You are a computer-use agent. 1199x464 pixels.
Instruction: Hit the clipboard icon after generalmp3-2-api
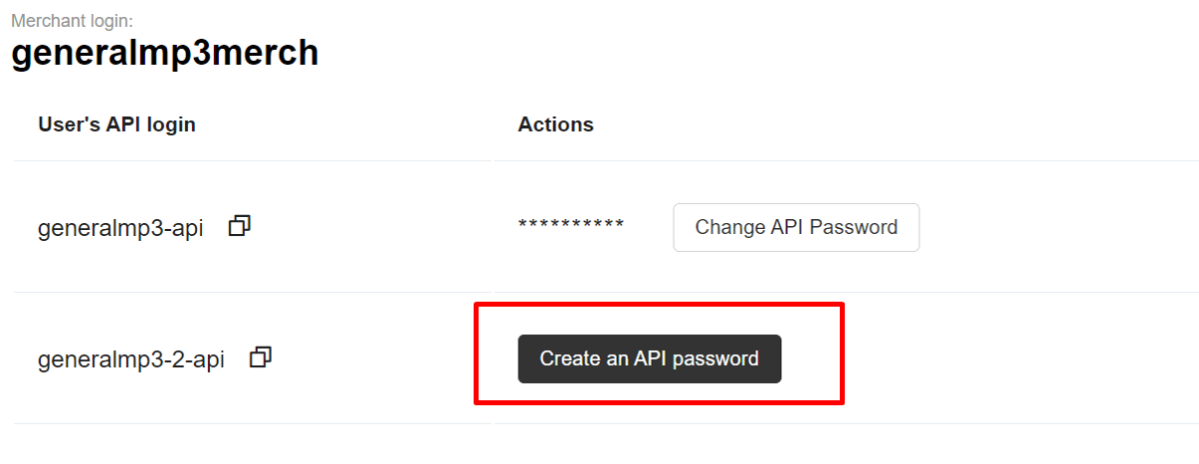click(261, 357)
